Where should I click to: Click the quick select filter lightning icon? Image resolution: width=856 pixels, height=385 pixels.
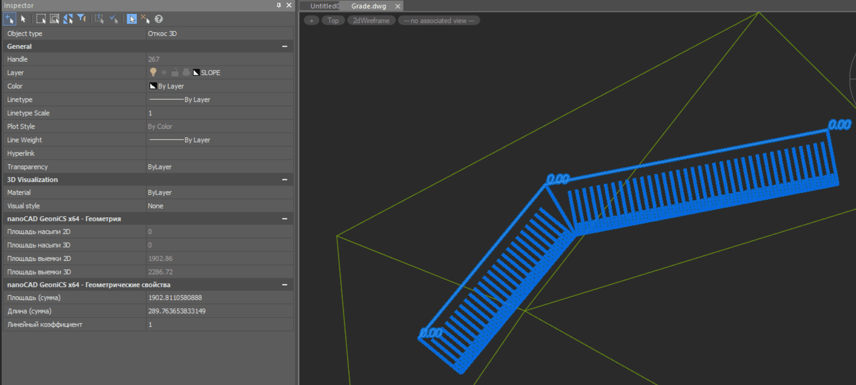pyautogui.click(x=81, y=19)
